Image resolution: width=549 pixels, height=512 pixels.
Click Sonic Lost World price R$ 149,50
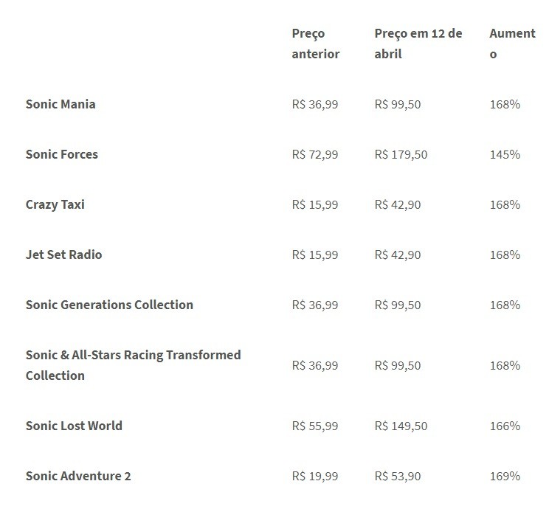coord(401,426)
